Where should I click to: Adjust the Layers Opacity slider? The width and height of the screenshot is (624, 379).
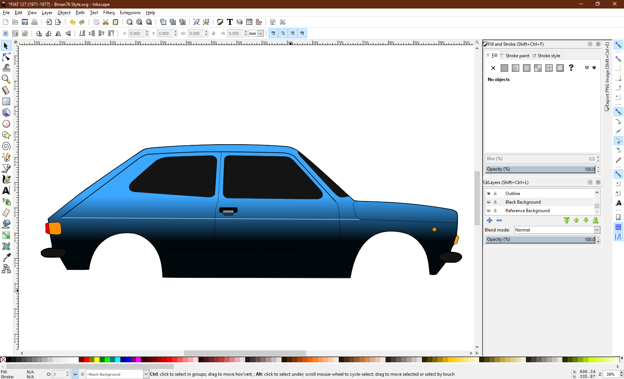[540, 239]
